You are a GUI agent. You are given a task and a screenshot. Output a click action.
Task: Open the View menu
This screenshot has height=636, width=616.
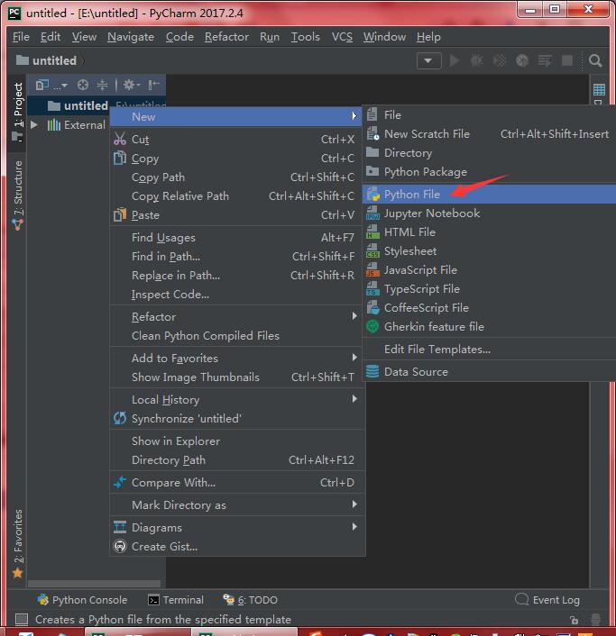click(x=84, y=37)
